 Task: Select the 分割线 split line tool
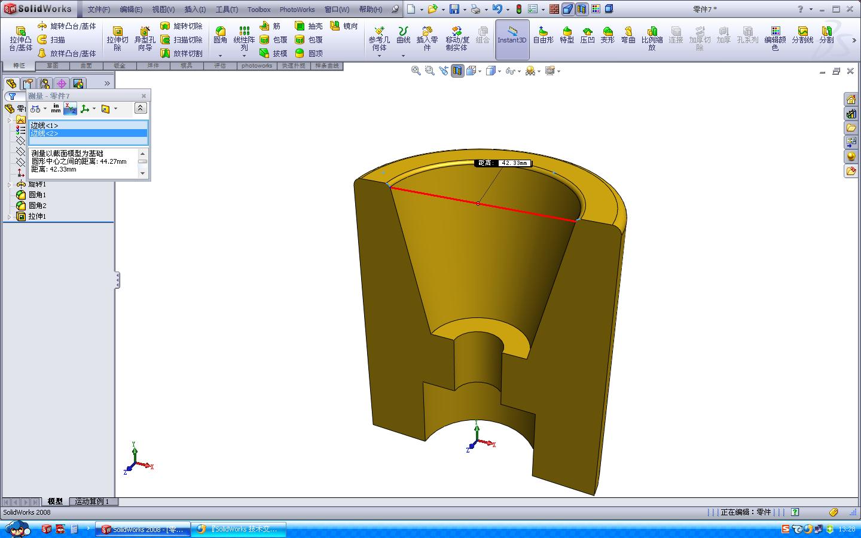[x=802, y=35]
